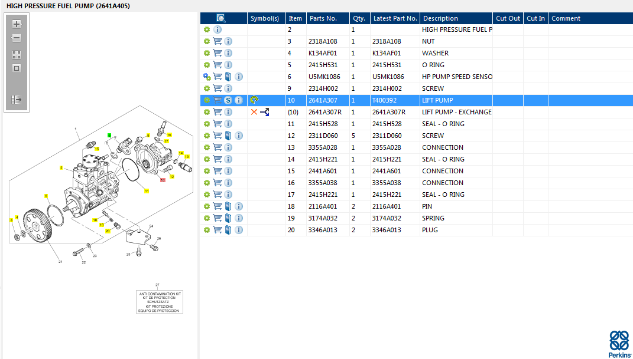Add CONNECTION 3355A038 to cart
This screenshot has height=359, width=633.
(x=218, y=183)
